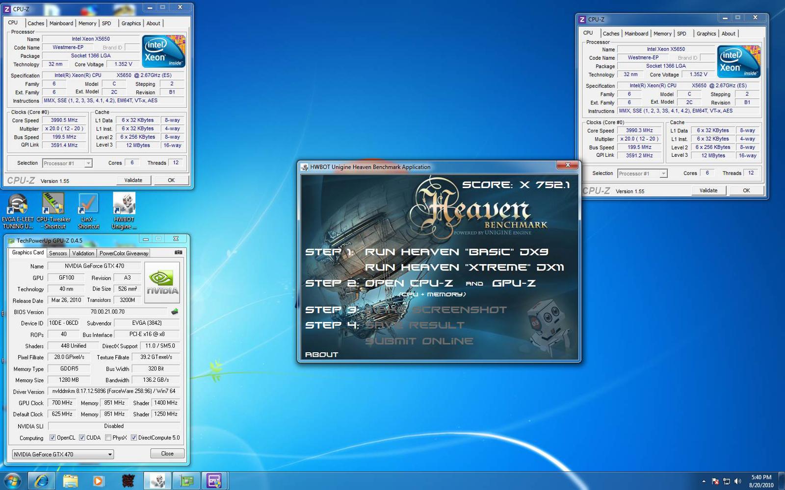This screenshot has width=785, height=490.
Task: Click left CPU-Z window title icon
Action: (7, 9)
